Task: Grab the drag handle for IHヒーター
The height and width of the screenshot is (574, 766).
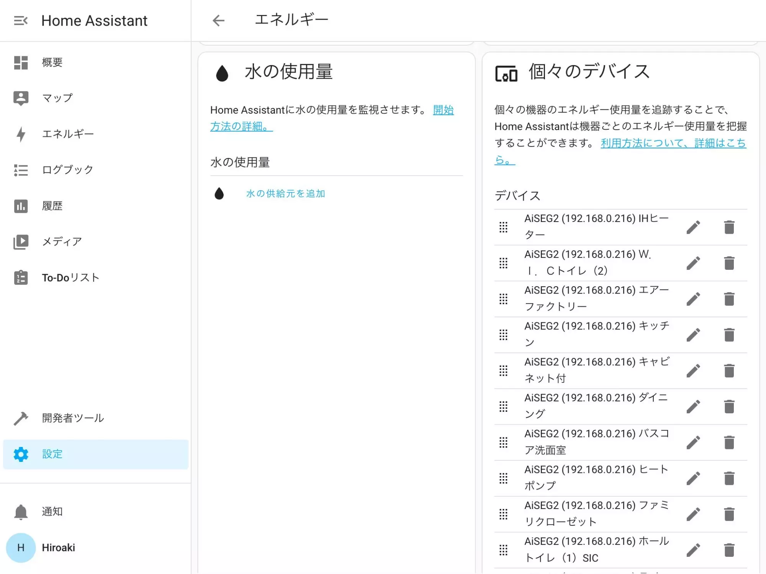Action: pos(504,227)
